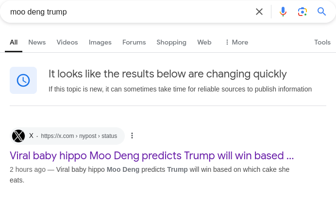Image resolution: width=336 pixels, height=197 pixels.
Task: Clear the search query with the X icon
Action: tap(259, 12)
